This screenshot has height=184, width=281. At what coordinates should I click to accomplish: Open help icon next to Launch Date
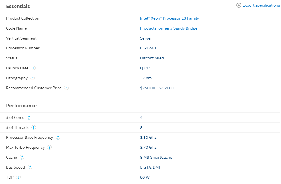33,68
